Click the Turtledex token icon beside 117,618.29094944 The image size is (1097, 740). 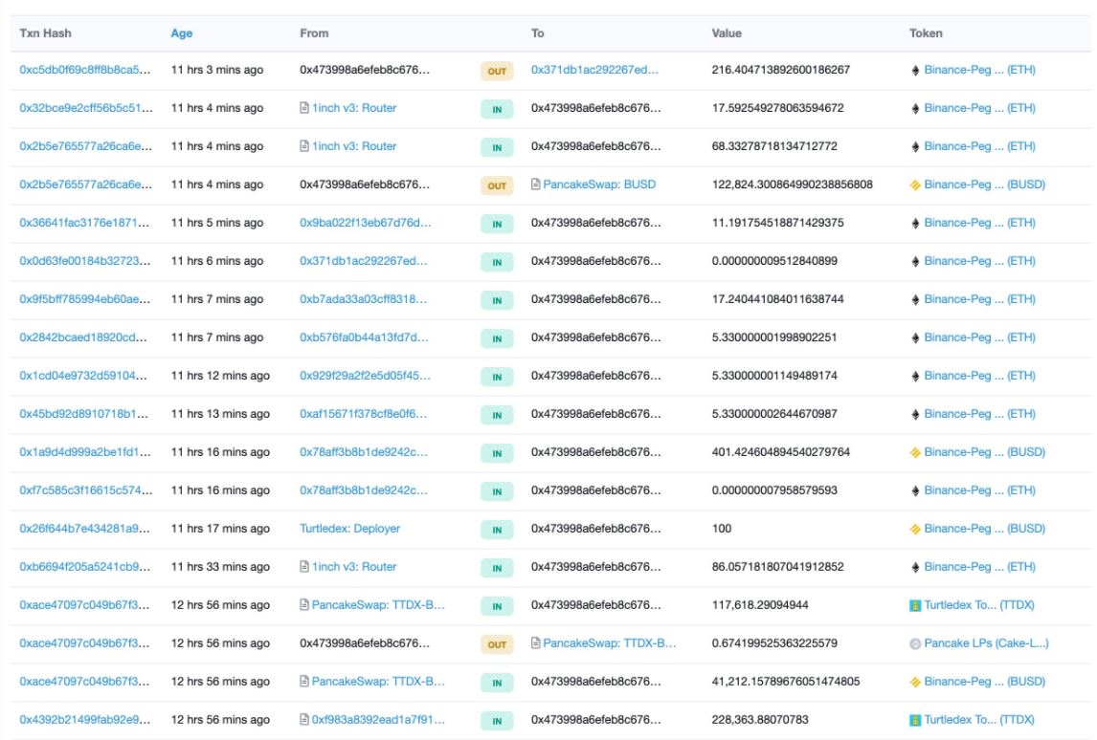tap(915, 606)
